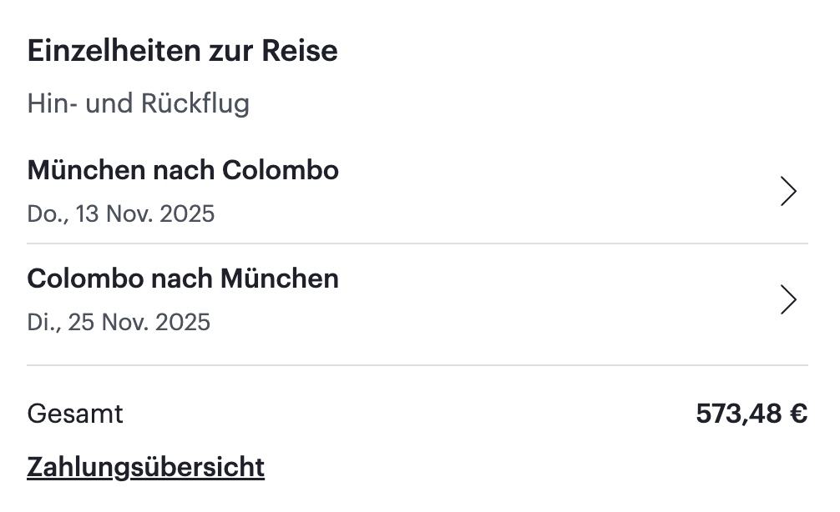Expand the Colombo nach München flight chevron

pyautogui.click(x=787, y=299)
